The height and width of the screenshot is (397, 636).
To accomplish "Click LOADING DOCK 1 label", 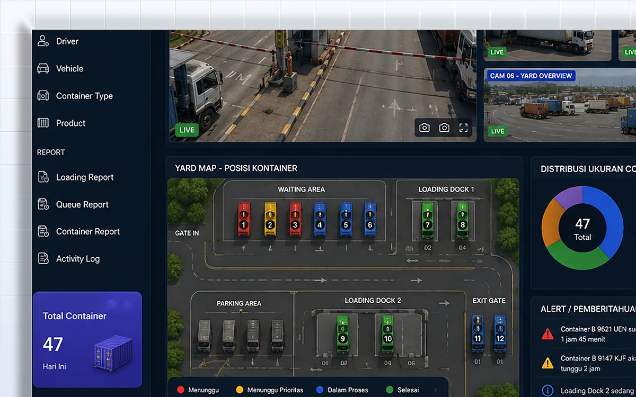I will pyautogui.click(x=446, y=189).
